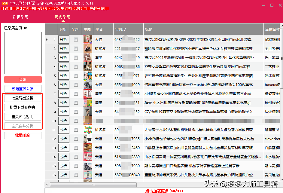Click 批量下载买家秀 to download buyer shows

(x=23, y=106)
